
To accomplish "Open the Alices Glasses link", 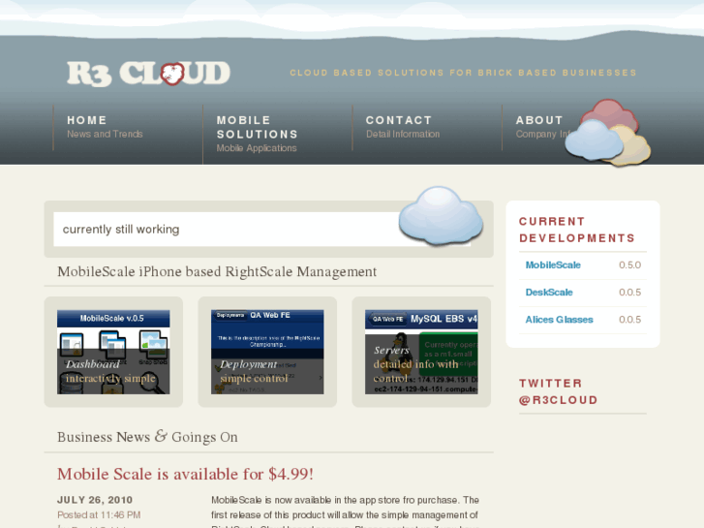I will 559,320.
